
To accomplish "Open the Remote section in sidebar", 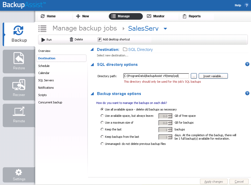I will (19, 115).
